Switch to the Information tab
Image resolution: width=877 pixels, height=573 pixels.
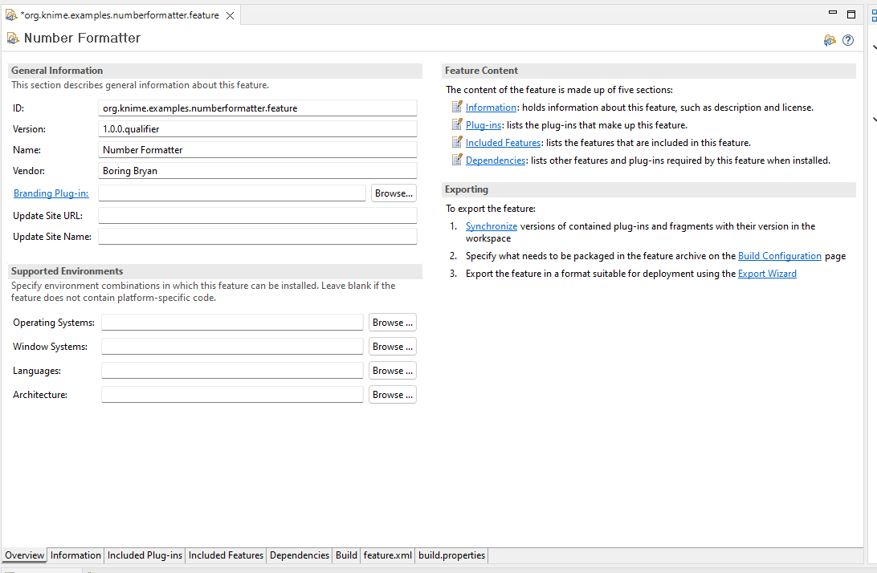75,555
